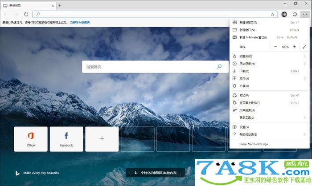
Task: Open 更多工具(L) more tools entry
Action: (269, 117)
